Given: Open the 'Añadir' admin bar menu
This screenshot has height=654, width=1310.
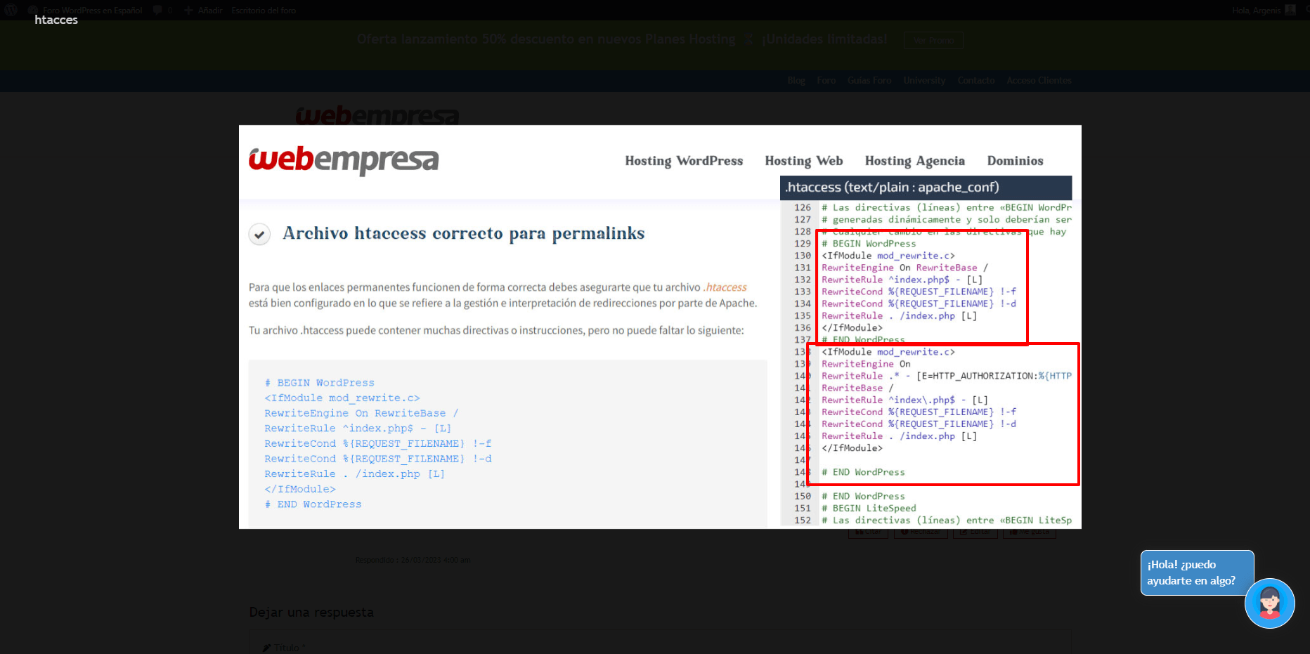Looking at the screenshot, I should 203,10.
